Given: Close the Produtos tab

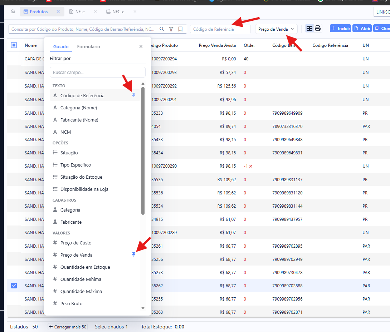Looking at the screenshot, I should (58, 12).
